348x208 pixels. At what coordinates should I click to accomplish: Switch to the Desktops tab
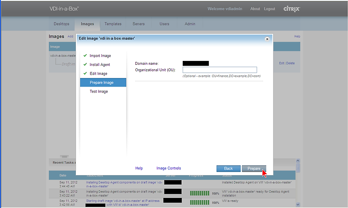click(61, 24)
